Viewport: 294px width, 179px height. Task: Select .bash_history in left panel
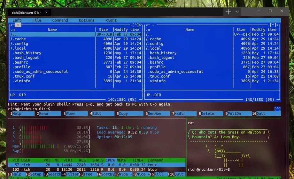pos(75,53)
